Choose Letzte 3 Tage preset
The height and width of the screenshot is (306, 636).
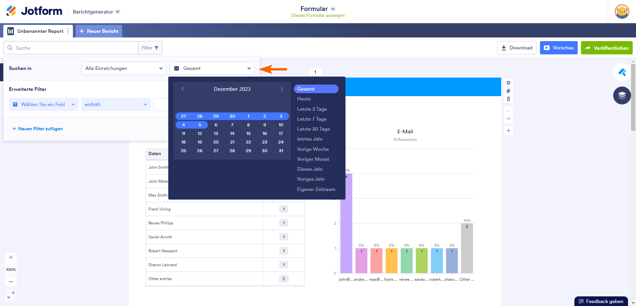click(312, 109)
